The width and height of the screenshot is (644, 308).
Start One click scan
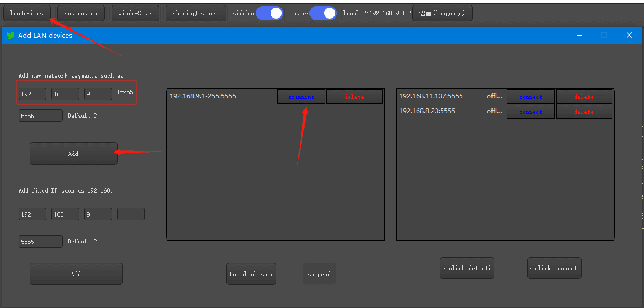(251, 274)
